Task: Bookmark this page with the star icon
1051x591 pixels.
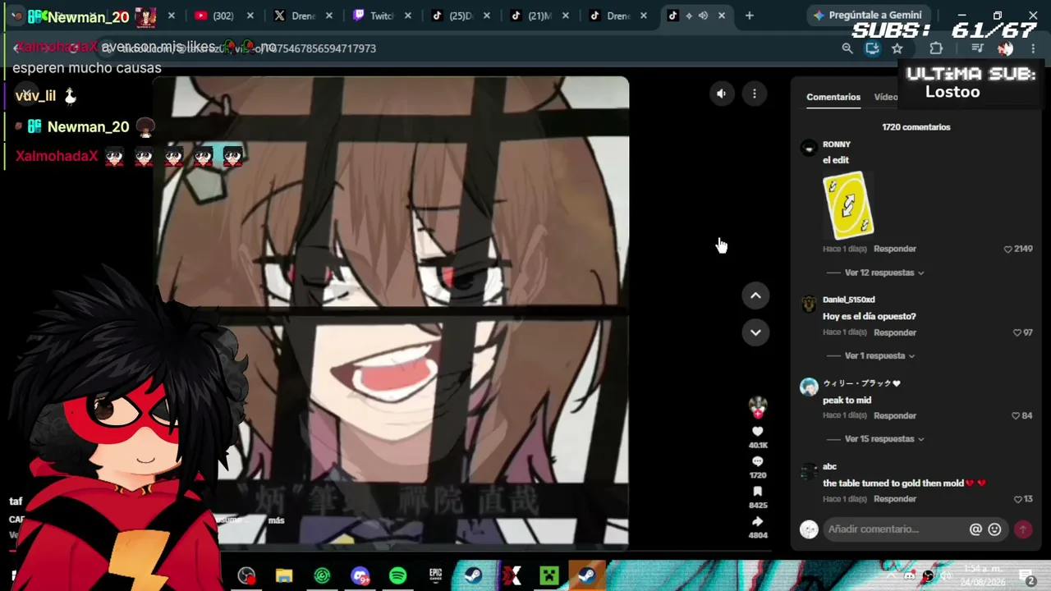Action: point(897,48)
